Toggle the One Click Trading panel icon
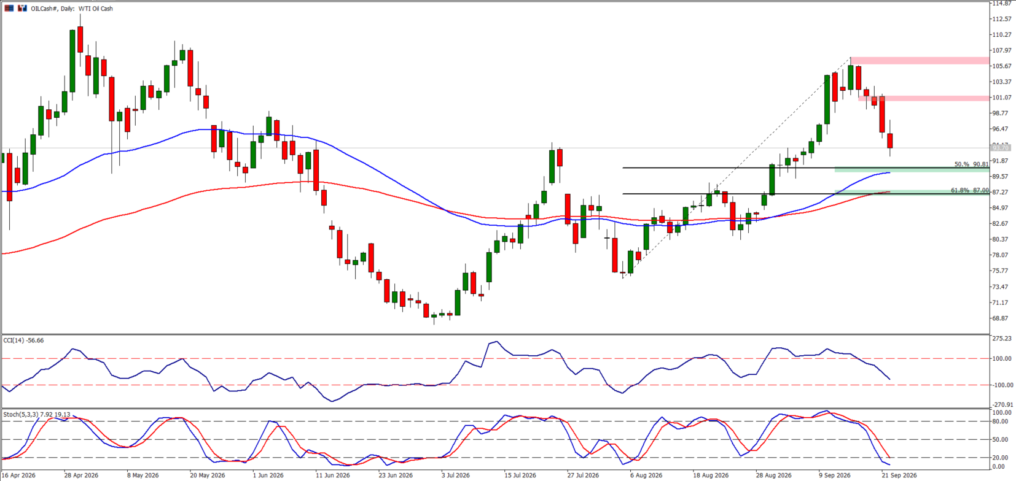The image size is (1016, 481). (22, 9)
